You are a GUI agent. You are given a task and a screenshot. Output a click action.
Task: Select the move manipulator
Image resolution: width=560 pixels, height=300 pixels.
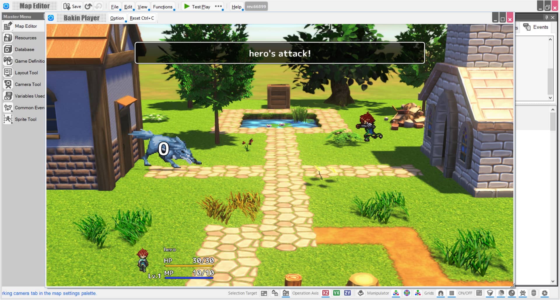[396, 293]
